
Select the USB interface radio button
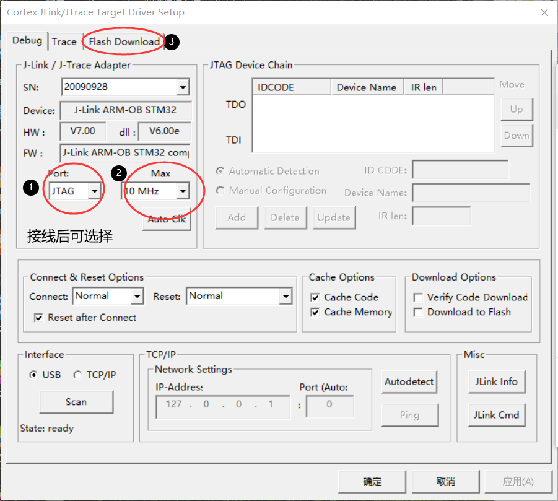(33, 375)
